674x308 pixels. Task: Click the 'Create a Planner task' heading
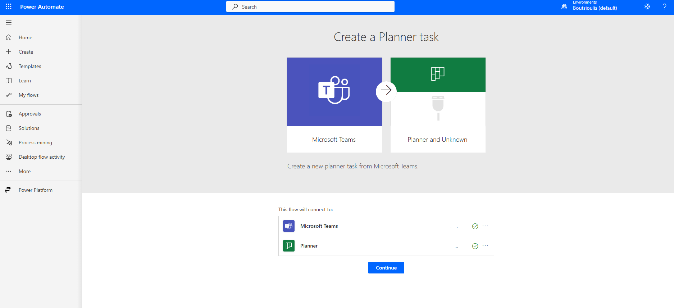386,37
